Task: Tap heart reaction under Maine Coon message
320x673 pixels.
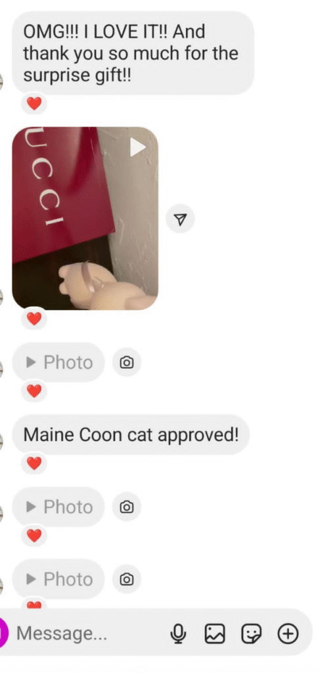Action: [x=34, y=463]
